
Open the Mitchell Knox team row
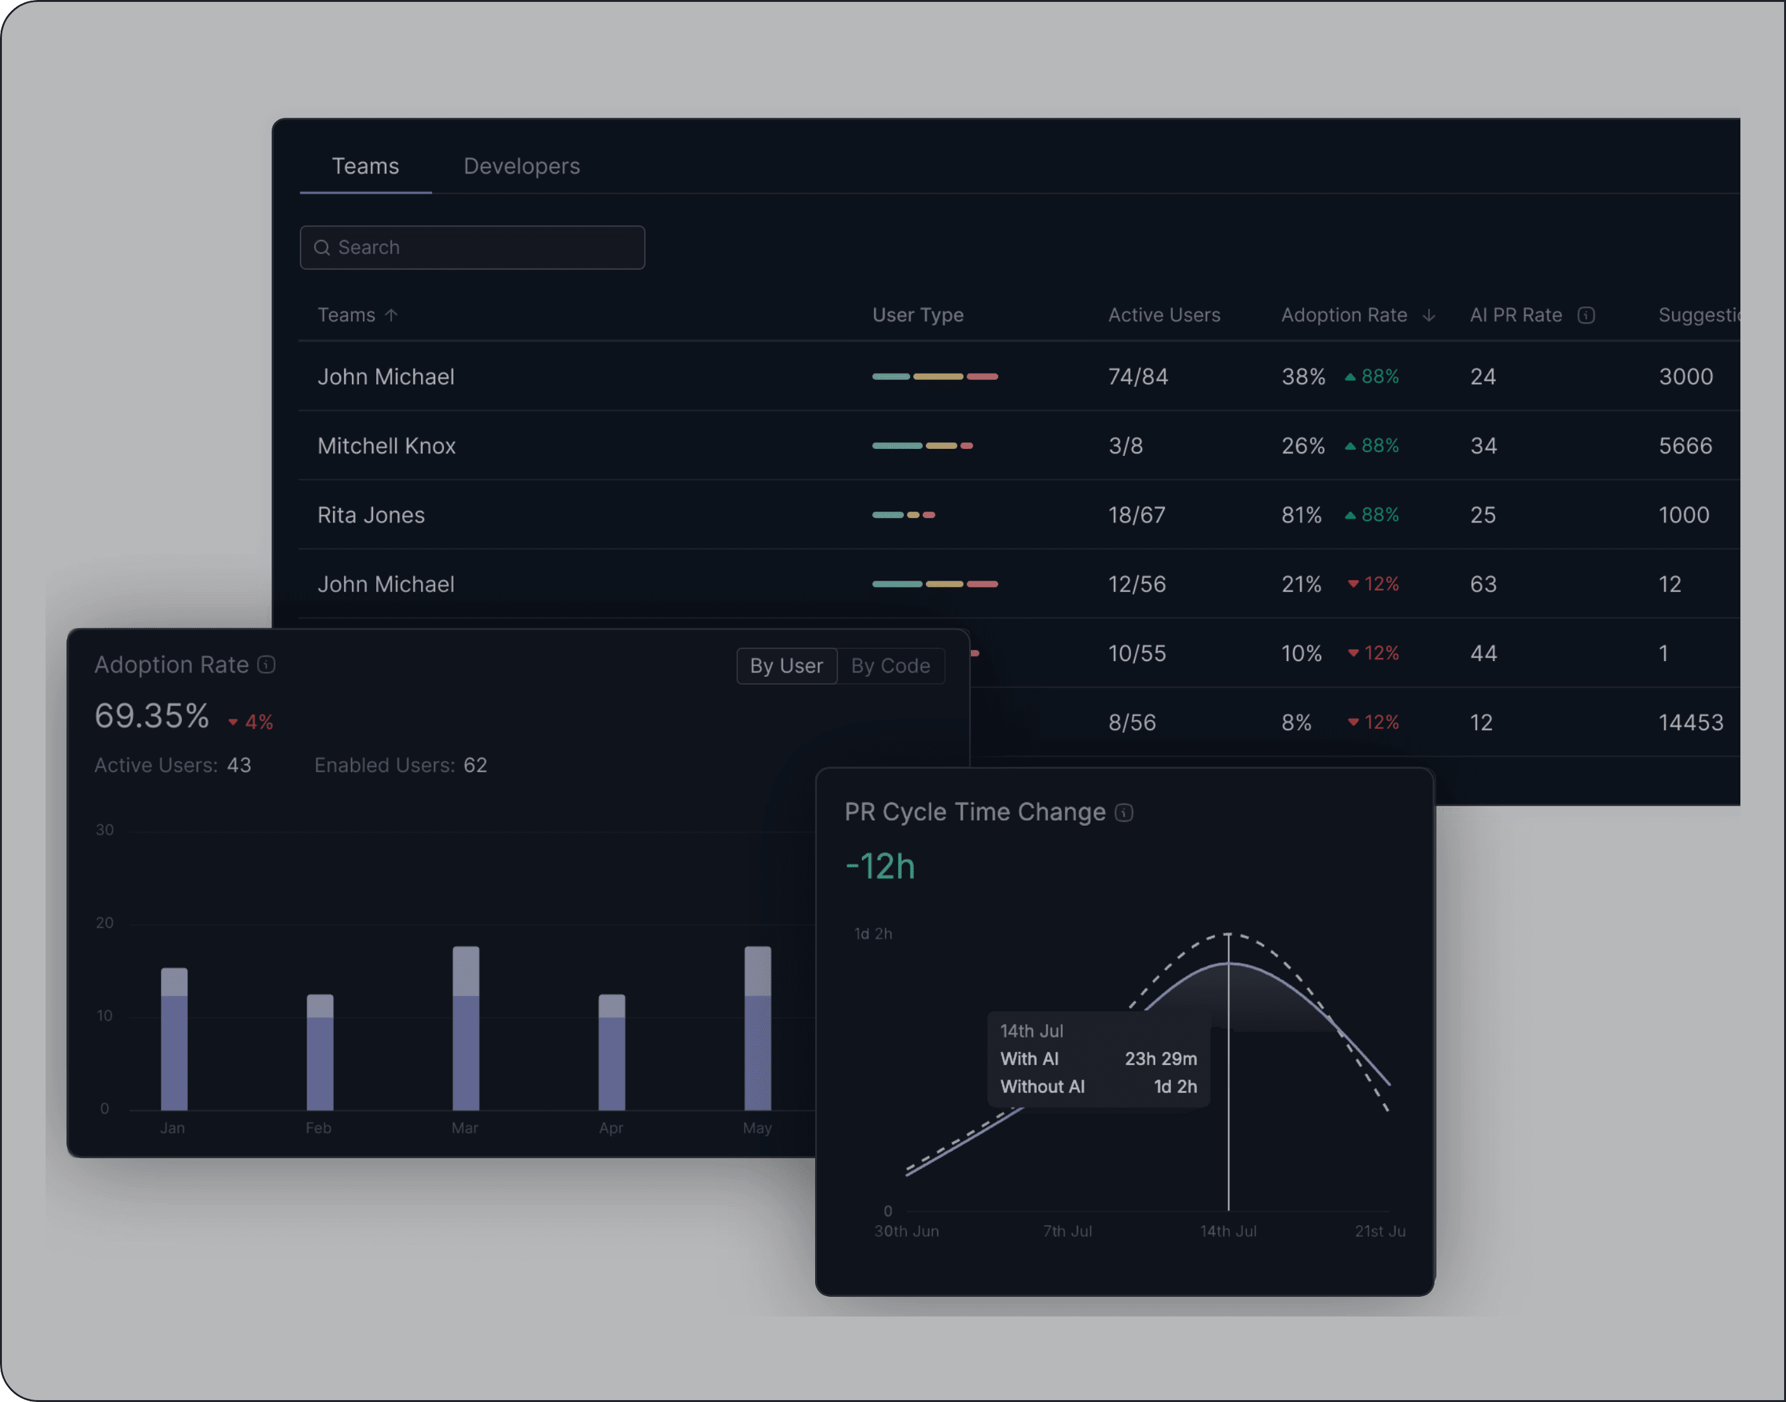click(x=386, y=446)
